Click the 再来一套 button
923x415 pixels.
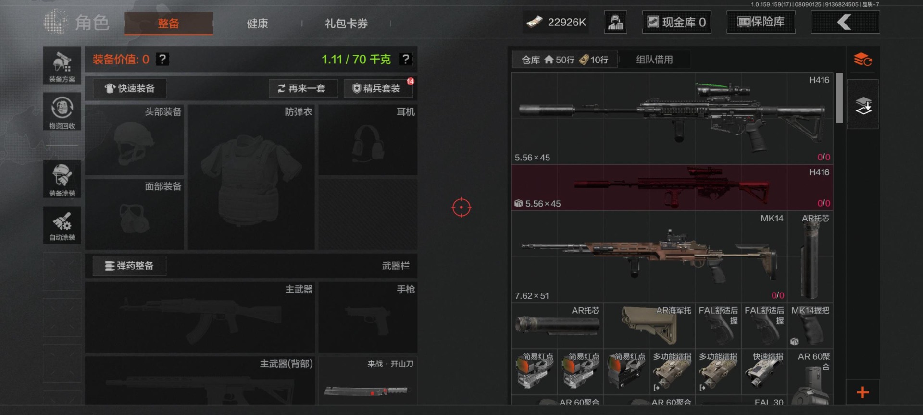pyautogui.click(x=303, y=88)
